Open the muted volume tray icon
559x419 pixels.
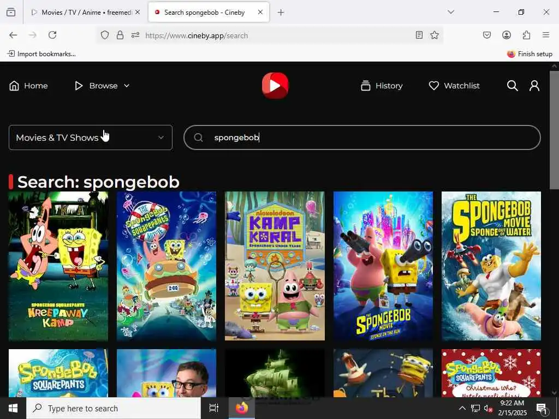(x=488, y=409)
